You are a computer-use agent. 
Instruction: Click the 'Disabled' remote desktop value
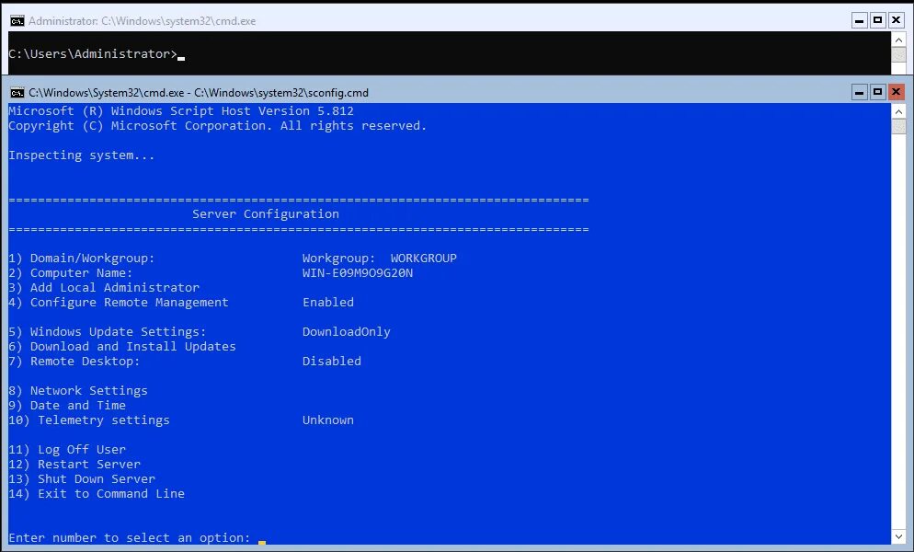click(332, 362)
